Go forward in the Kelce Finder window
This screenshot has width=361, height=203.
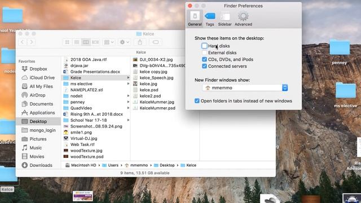pyautogui.click(x=32, y=42)
